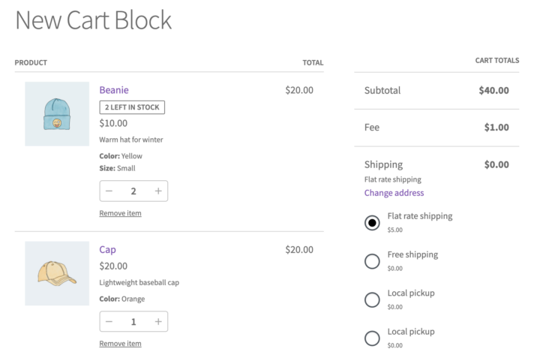Click the 2 LEFT IN STOCK badge
This screenshot has width=534, height=355.
point(132,107)
